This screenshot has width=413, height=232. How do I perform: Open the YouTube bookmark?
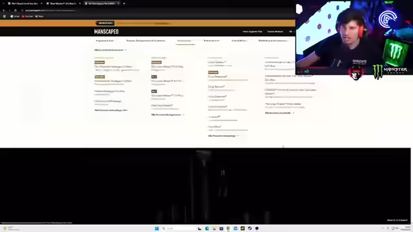pos(27,16)
